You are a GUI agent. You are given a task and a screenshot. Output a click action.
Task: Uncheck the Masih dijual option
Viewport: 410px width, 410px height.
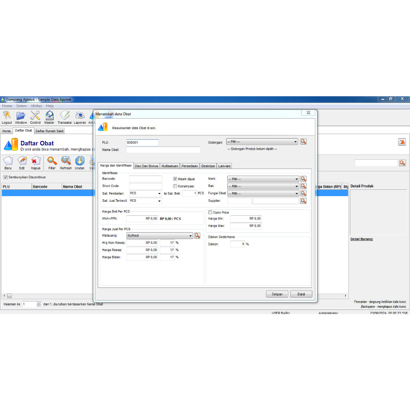point(175,179)
